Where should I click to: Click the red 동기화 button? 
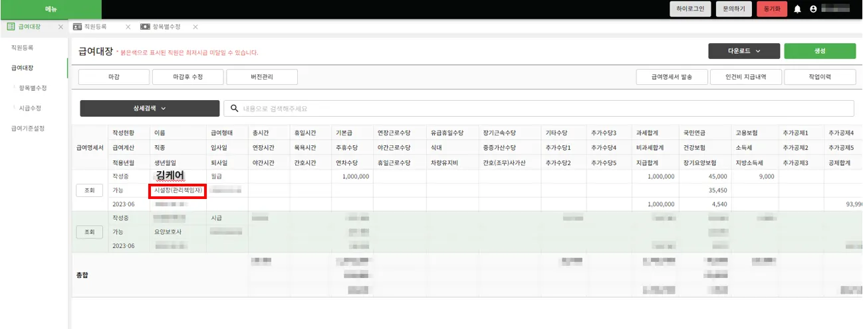772,9
